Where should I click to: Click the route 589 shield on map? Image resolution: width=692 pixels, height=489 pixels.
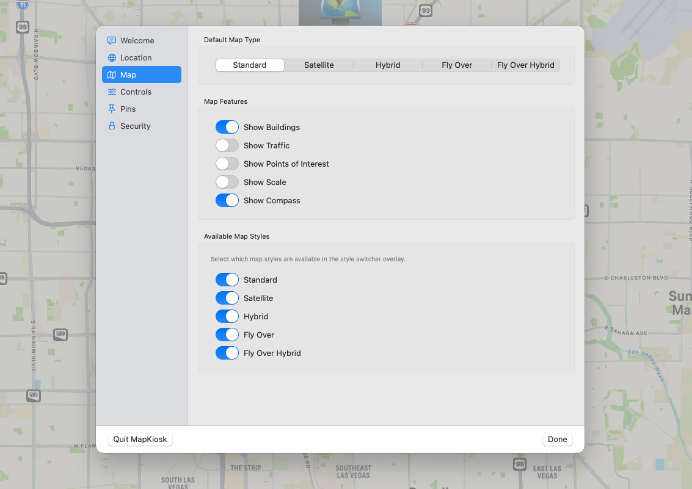(60, 334)
